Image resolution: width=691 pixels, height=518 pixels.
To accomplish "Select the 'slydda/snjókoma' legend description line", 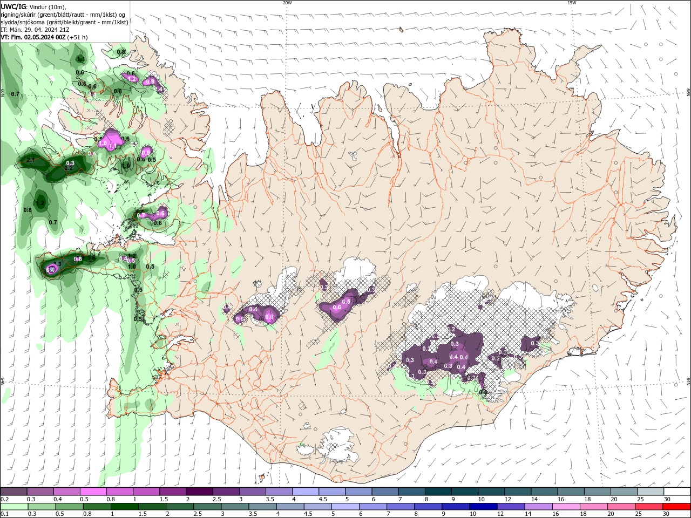I will point(64,22).
